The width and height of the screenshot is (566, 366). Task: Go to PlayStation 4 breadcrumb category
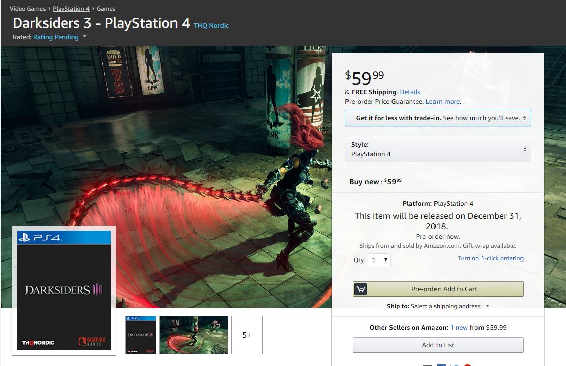pyautogui.click(x=71, y=9)
